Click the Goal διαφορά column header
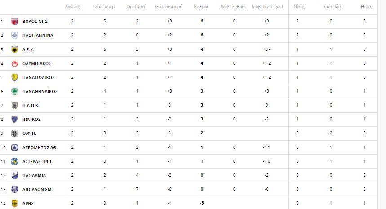386x209 pixels. click(x=169, y=7)
